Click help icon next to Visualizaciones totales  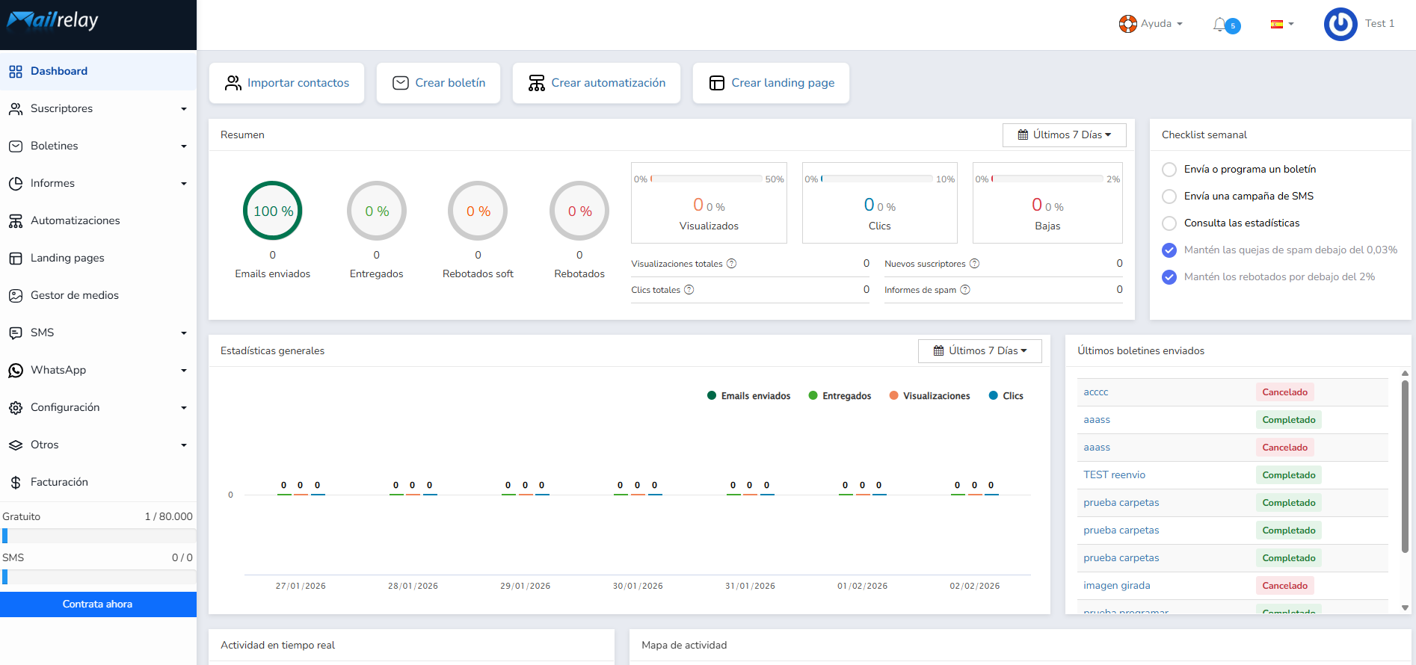click(x=732, y=264)
